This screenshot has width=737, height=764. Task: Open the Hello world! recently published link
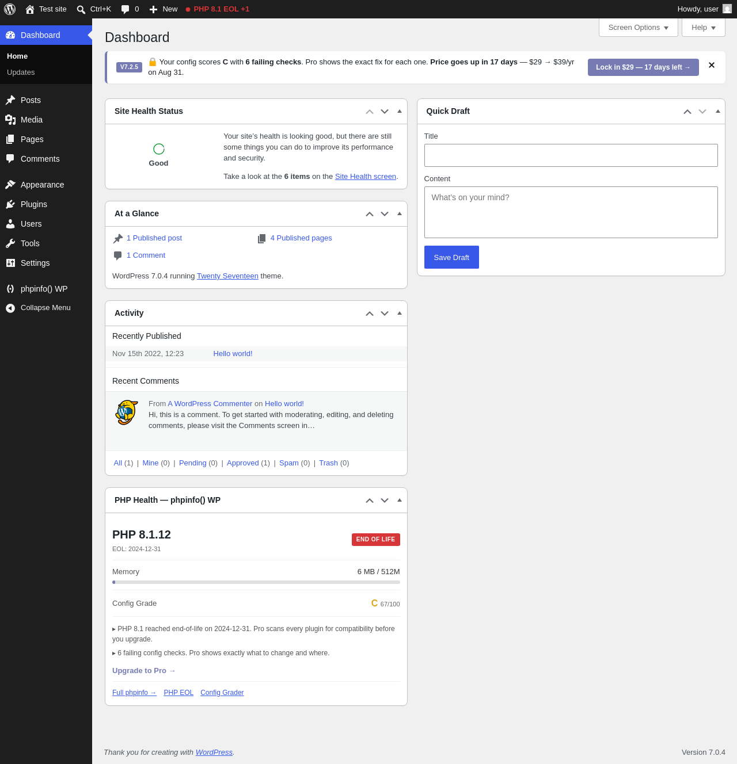233,354
